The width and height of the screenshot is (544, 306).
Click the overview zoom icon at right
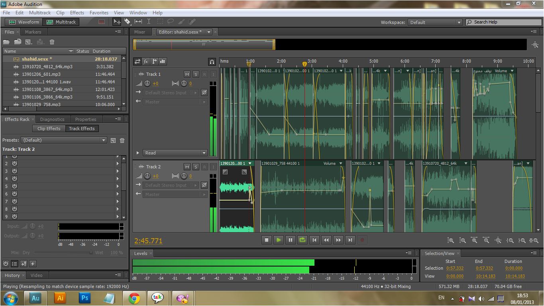[535, 45]
